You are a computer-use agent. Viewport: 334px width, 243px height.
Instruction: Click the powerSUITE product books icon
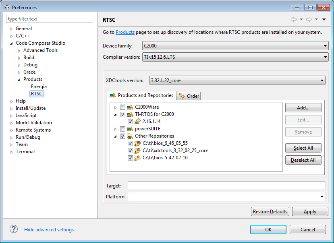pos(130,129)
